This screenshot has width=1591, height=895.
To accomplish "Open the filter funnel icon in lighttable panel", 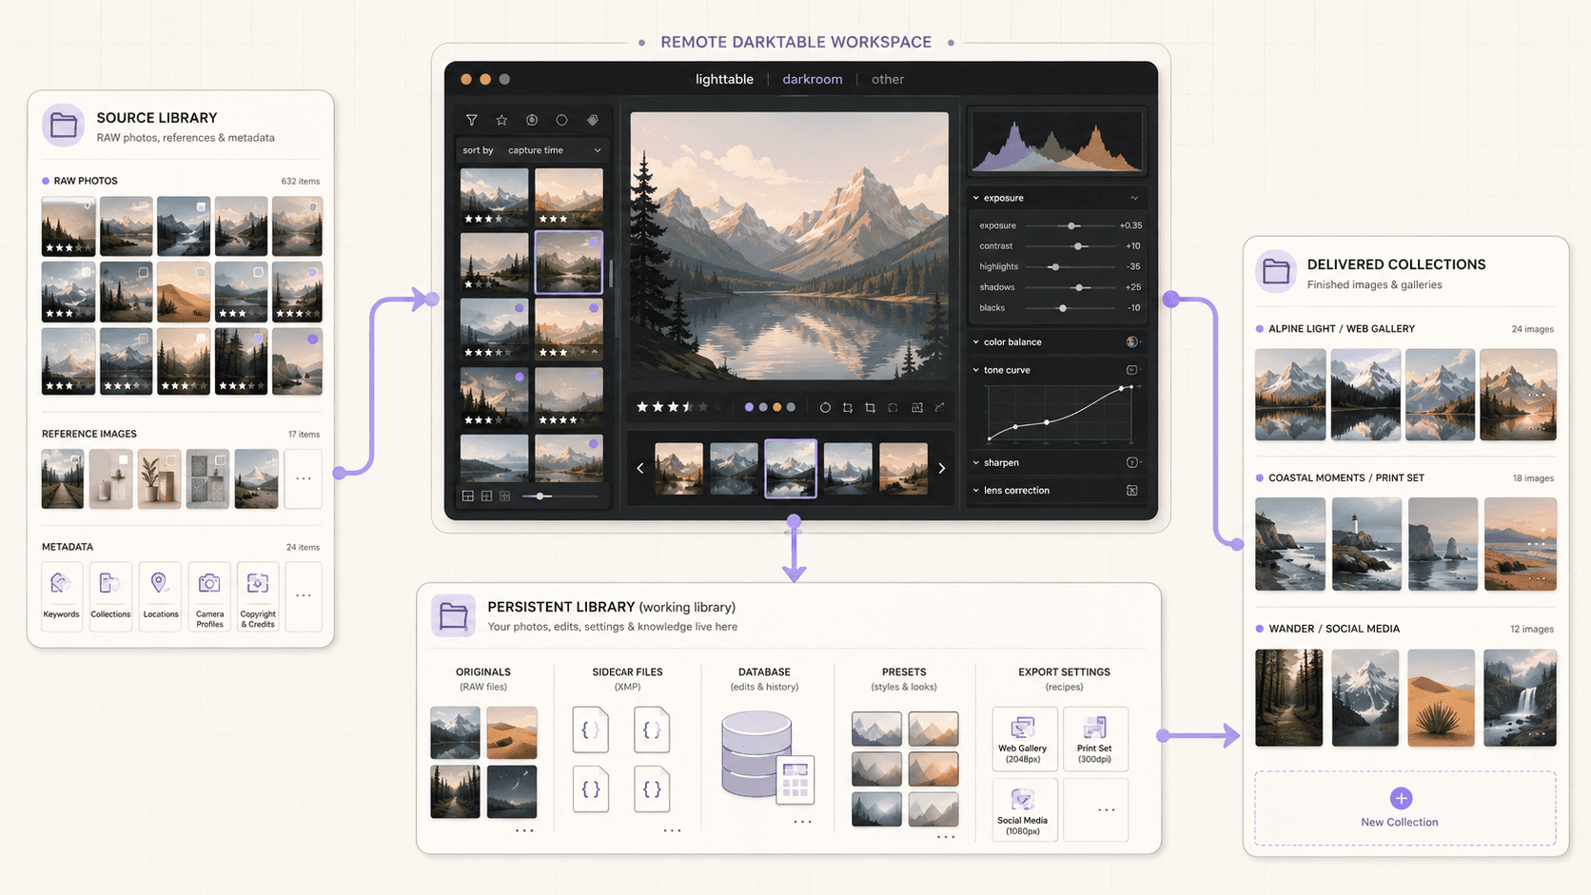I will [471, 120].
